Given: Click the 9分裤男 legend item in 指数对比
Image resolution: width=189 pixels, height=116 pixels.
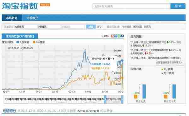Looking at the screenshot, I should click(167, 69).
